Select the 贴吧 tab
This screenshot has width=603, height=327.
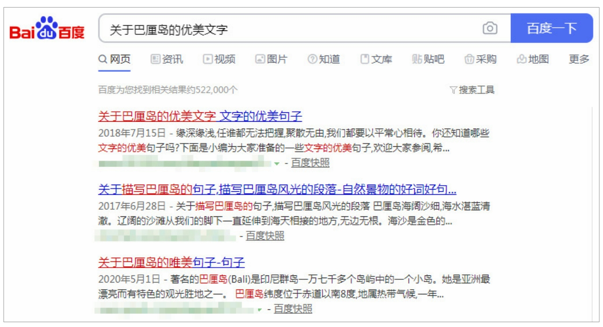[x=428, y=59]
